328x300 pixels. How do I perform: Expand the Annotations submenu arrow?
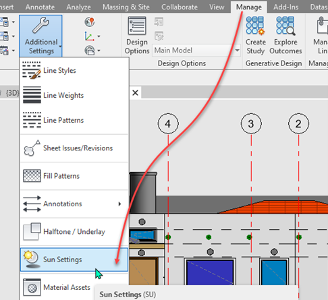pos(119,204)
